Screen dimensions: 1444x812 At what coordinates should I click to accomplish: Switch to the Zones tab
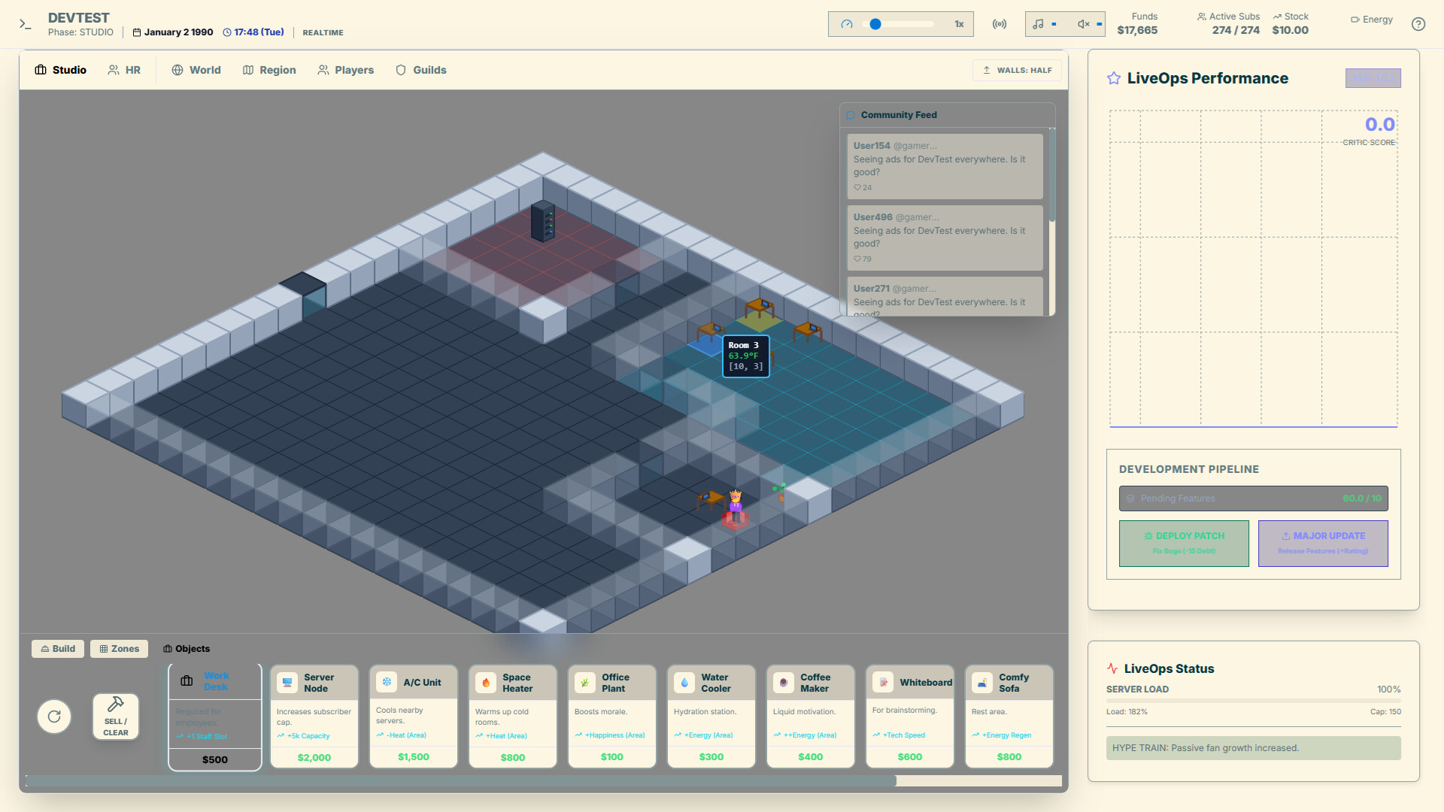[x=119, y=648]
